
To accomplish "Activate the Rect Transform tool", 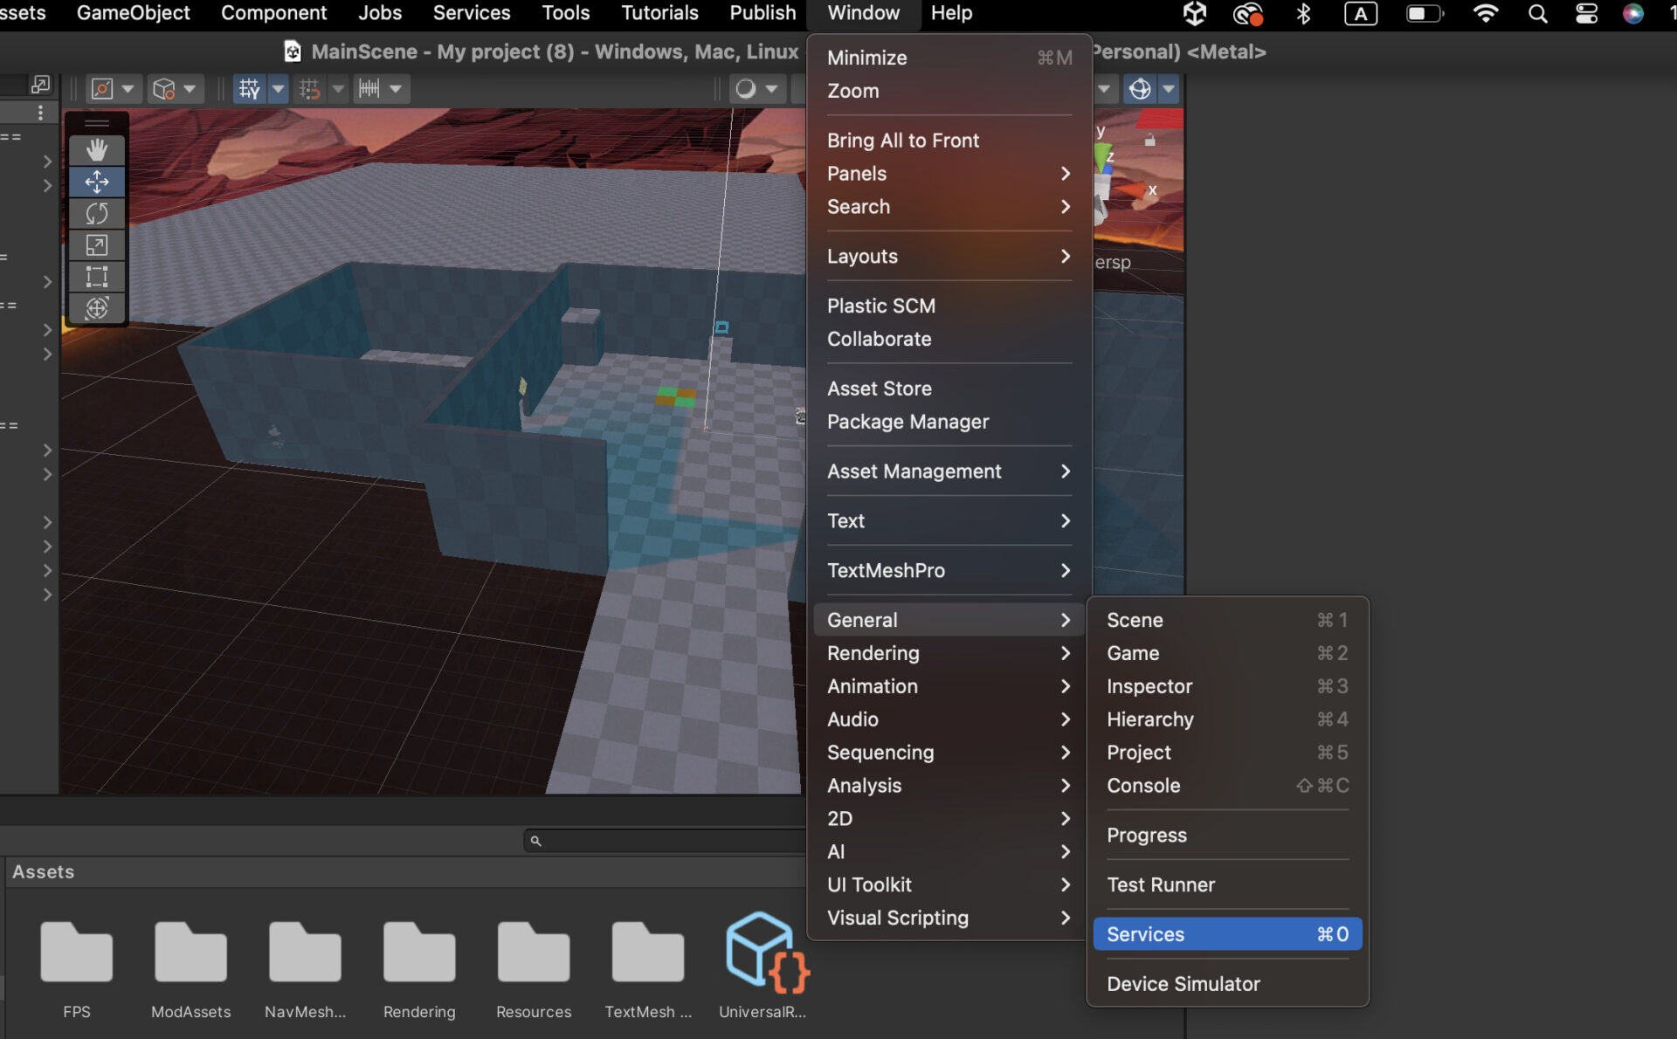I will tap(97, 278).
